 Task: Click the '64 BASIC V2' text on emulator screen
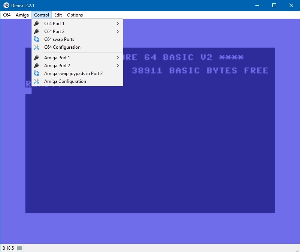tap(178, 57)
